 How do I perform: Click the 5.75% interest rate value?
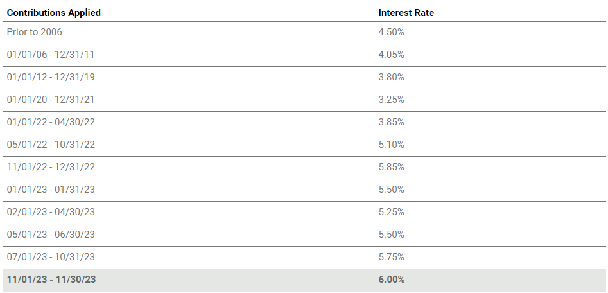coord(391,257)
